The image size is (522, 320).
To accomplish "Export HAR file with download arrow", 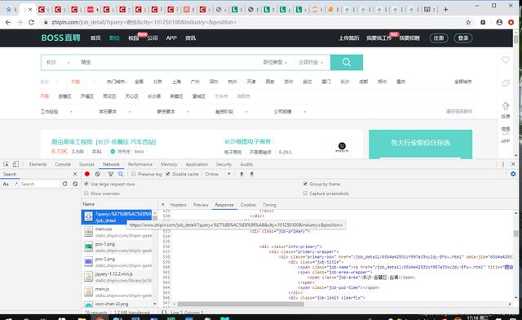I will pyautogui.click(x=252, y=174).
